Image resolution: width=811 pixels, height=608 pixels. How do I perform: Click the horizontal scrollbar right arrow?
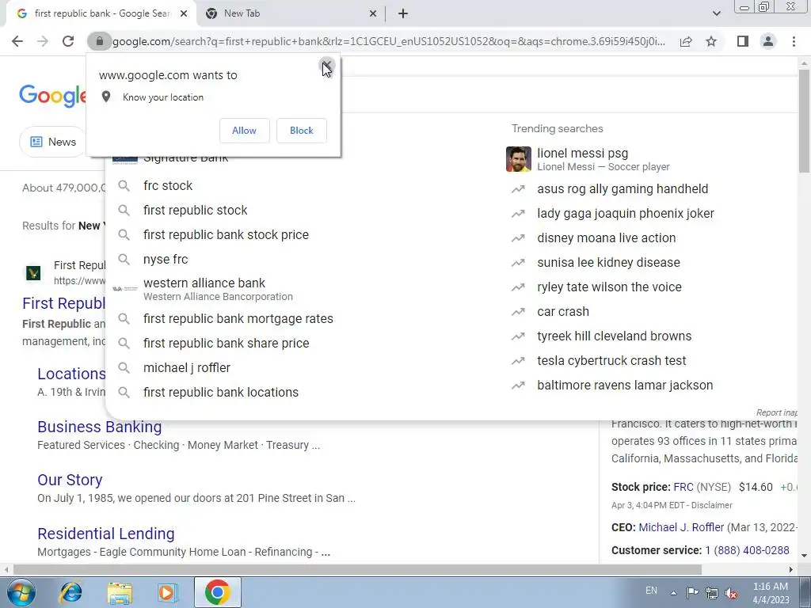pos(791,570)
